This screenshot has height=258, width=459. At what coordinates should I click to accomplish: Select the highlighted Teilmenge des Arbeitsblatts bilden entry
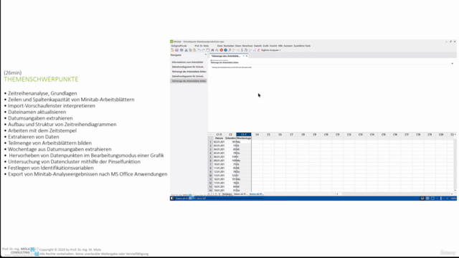(189, 81)
